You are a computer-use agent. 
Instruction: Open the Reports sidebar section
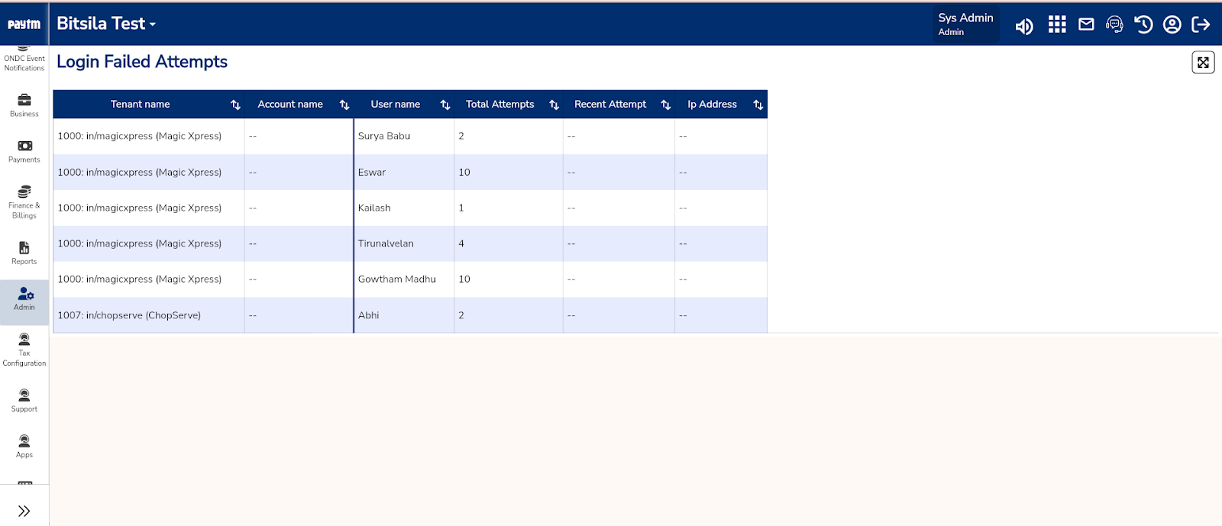tap(24, 253)
